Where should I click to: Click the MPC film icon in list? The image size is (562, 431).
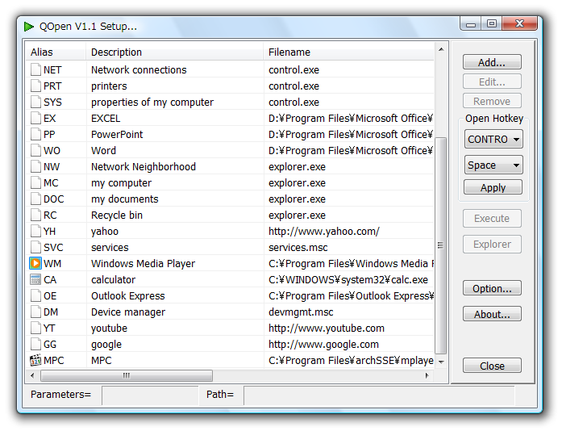coord(35,361)
